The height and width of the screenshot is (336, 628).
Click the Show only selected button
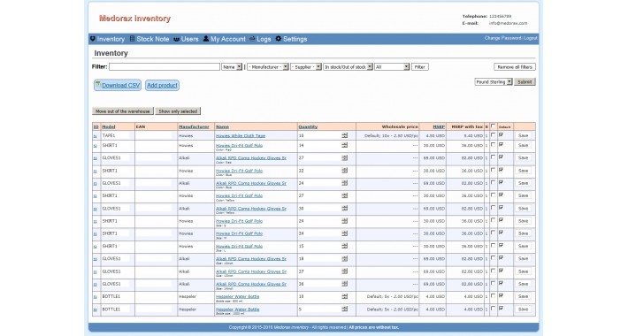(x=178, y=111)
